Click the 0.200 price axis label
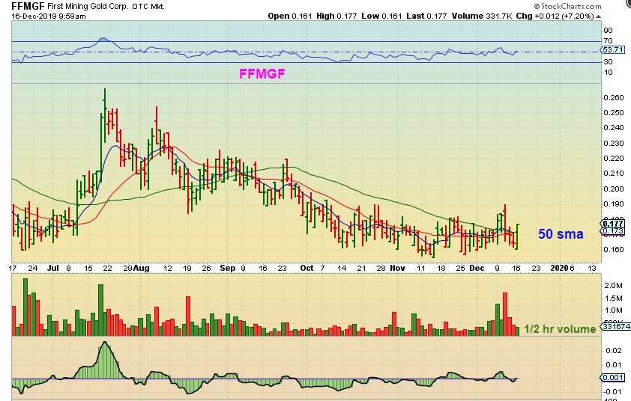This screenshot has width=631, height=401. pyautogui.click(x=614, y=189)
